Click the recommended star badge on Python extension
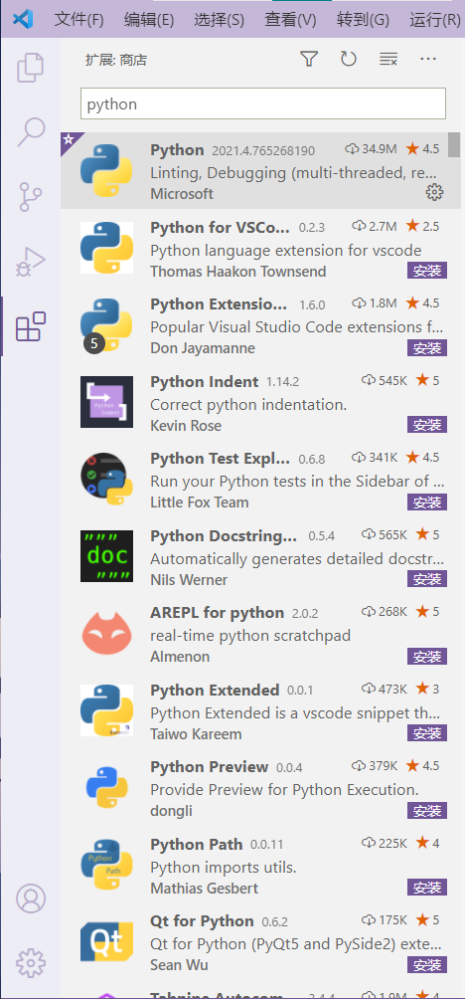Screen dimensions: 465x999 [x=69, y=139]
